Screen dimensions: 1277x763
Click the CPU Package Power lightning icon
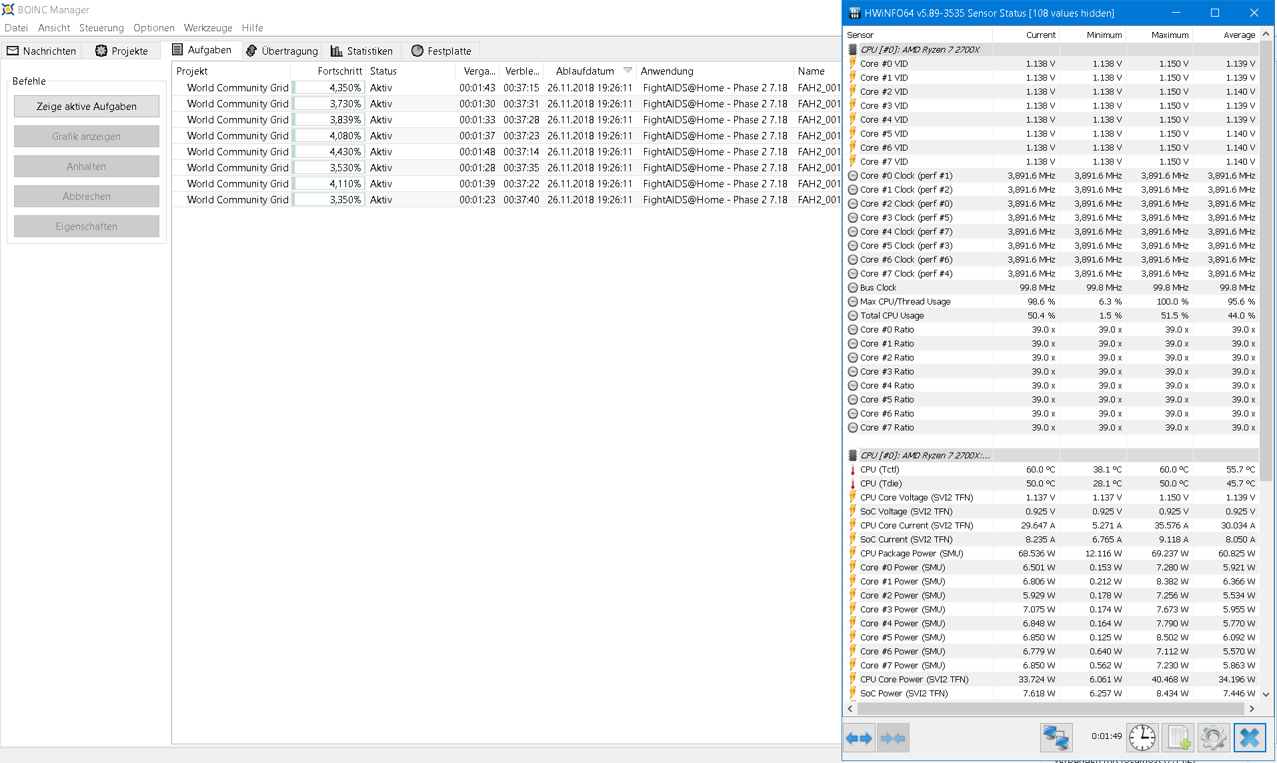tap(852, 553)
